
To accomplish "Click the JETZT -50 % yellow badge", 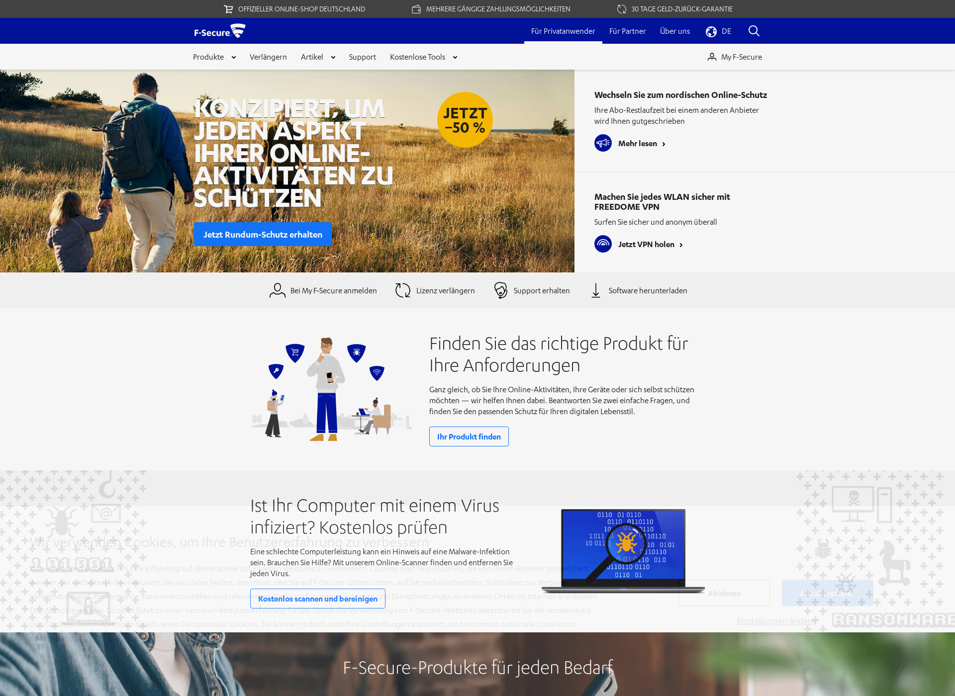I will click(465, 120).
